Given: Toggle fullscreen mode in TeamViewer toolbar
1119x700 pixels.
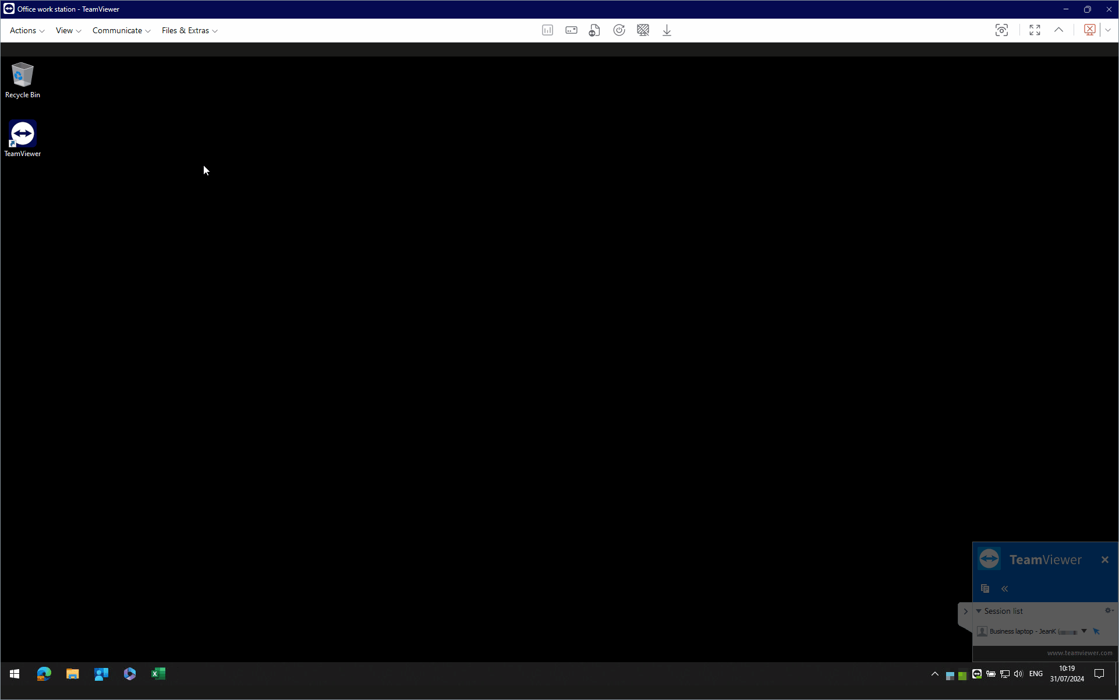Looking at the screenshot, I should [x=1035, y=30].
